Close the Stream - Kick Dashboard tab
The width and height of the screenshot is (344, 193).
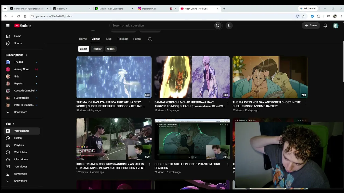pyautogui.click(x=132, y=9)
